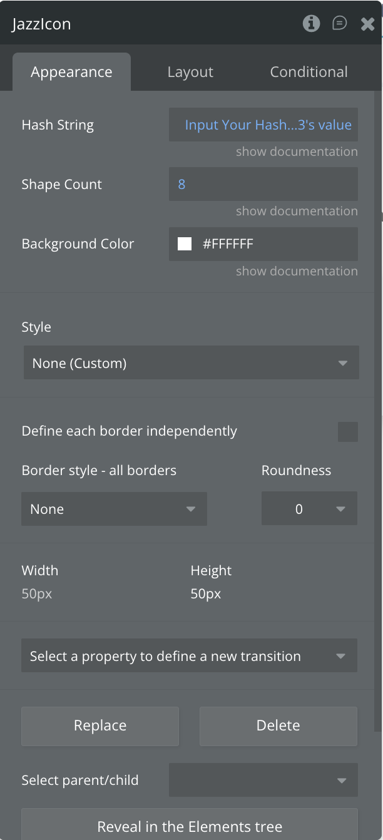Select the Appearance tab
The width and height of the screenshot is (383, 840).
(71, 72)
